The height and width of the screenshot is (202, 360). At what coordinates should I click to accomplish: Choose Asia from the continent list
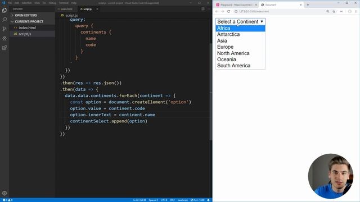click(x=240, y=40)
